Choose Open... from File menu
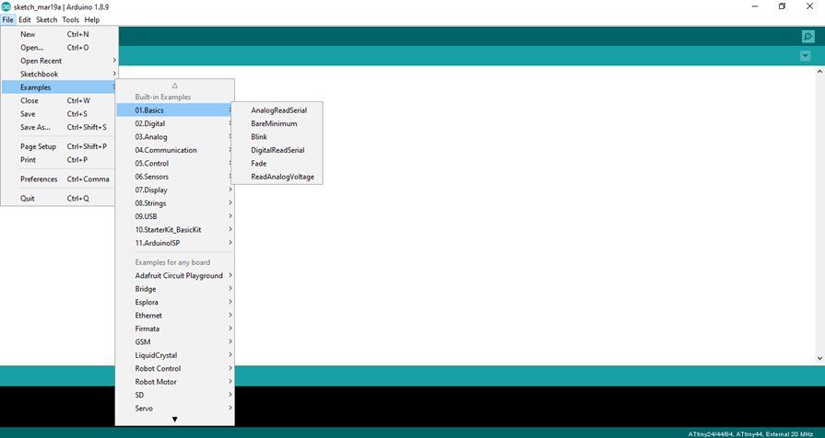 point(59,47)
